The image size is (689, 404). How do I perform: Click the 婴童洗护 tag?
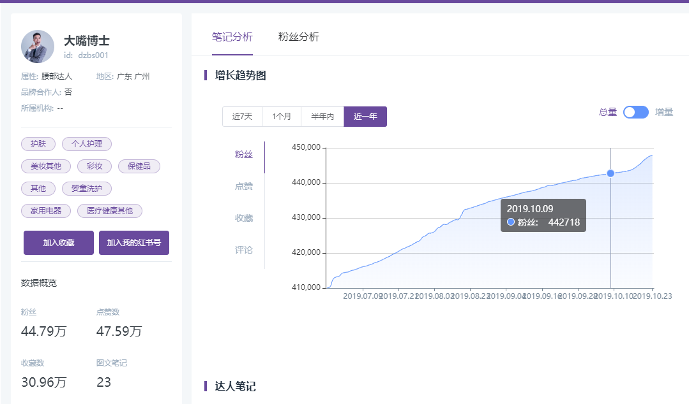tap(87, 189)
